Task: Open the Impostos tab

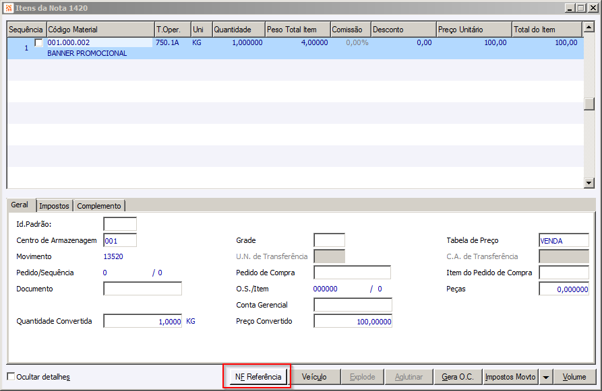Action: click(54, 206)
